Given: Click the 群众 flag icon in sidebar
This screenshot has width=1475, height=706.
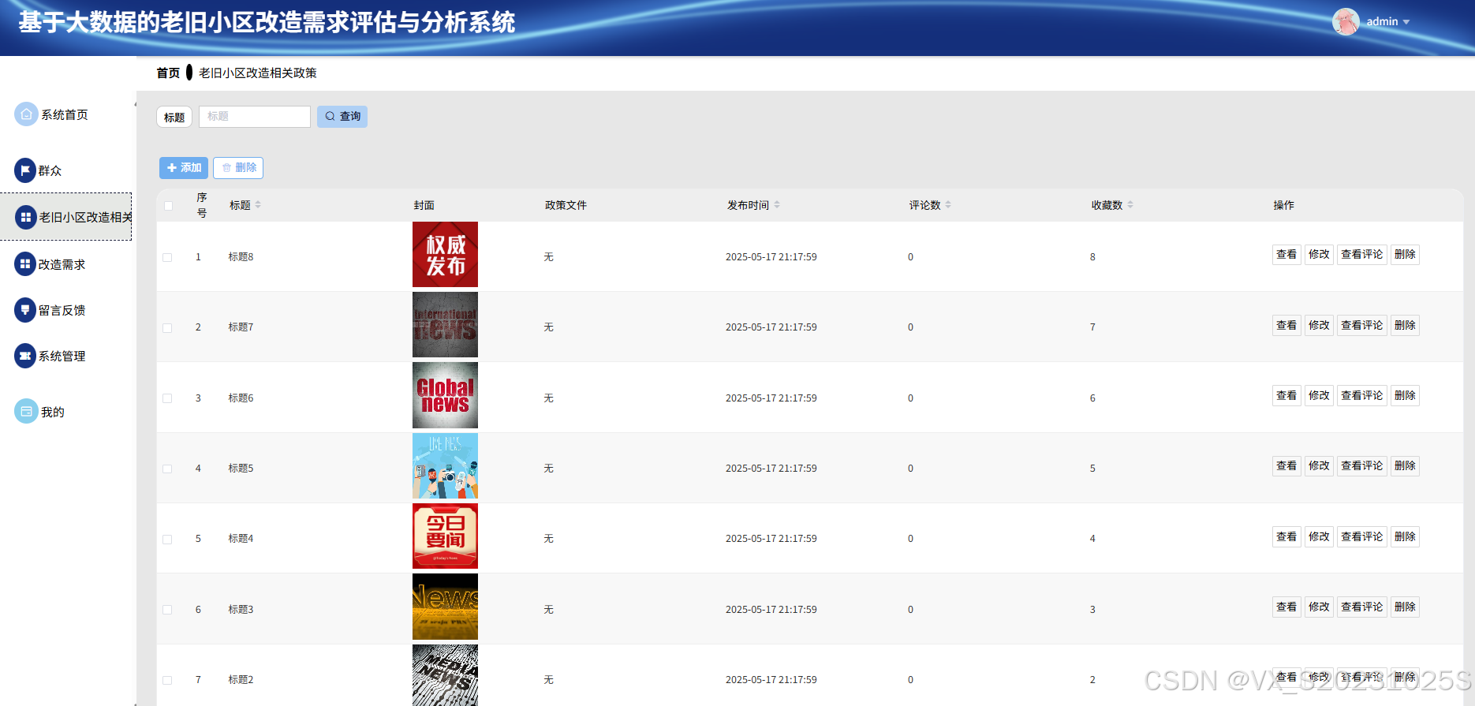Looking at the screenshot, I should (x=25, y=170).
